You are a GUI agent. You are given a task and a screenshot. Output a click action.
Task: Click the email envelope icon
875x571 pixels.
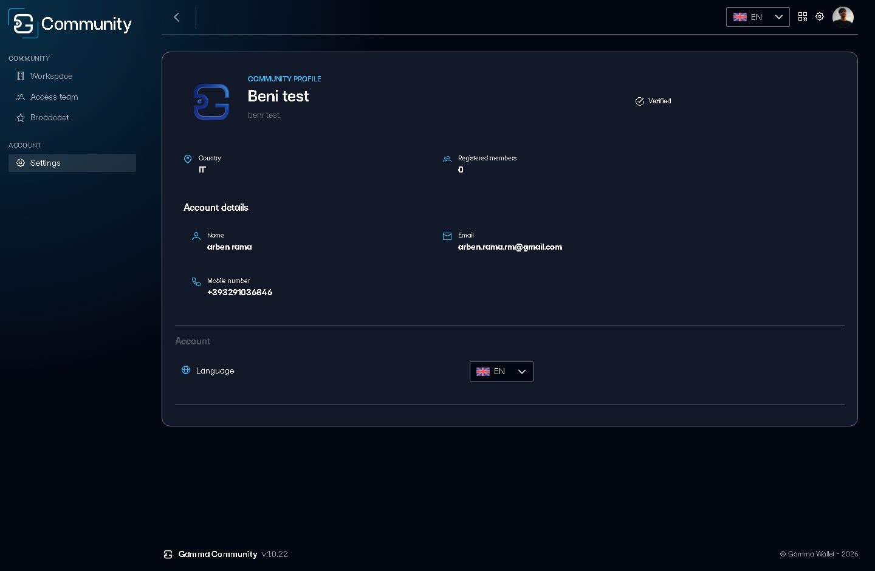pyautogui.click(x=447, y=236)
